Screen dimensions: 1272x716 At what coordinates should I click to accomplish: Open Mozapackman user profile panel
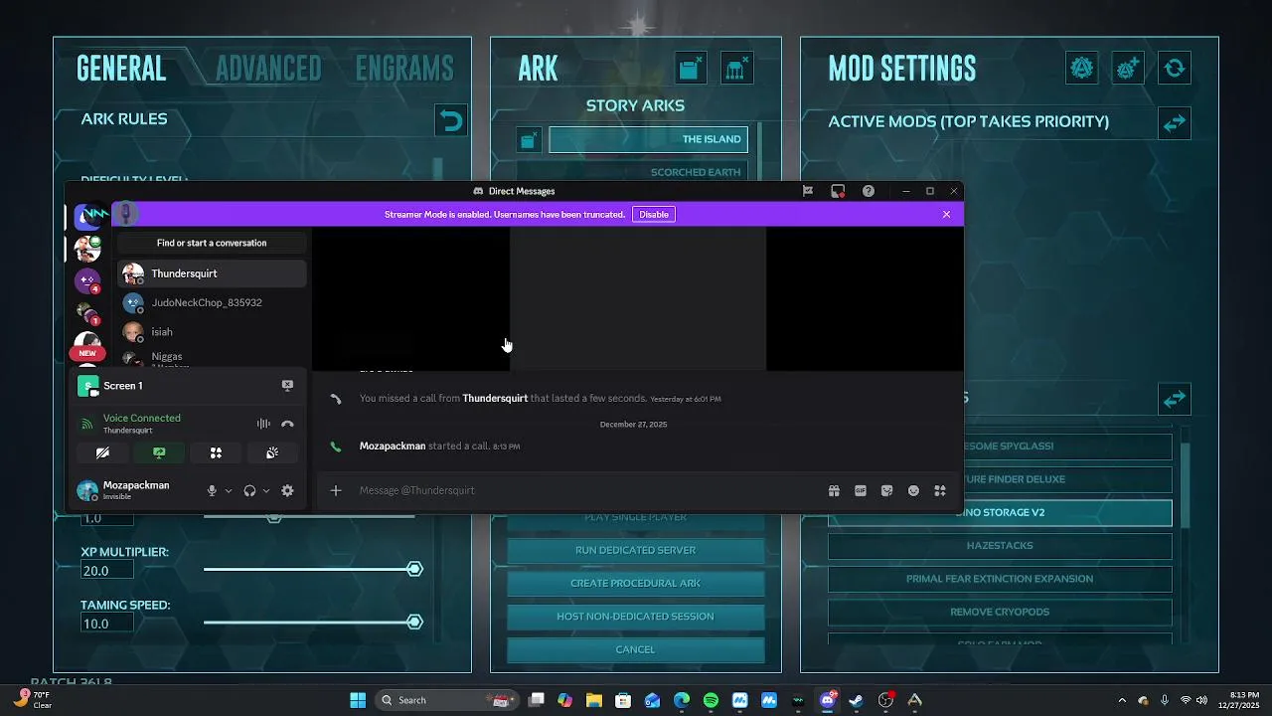pyautogui.click(x=136, y=490)
